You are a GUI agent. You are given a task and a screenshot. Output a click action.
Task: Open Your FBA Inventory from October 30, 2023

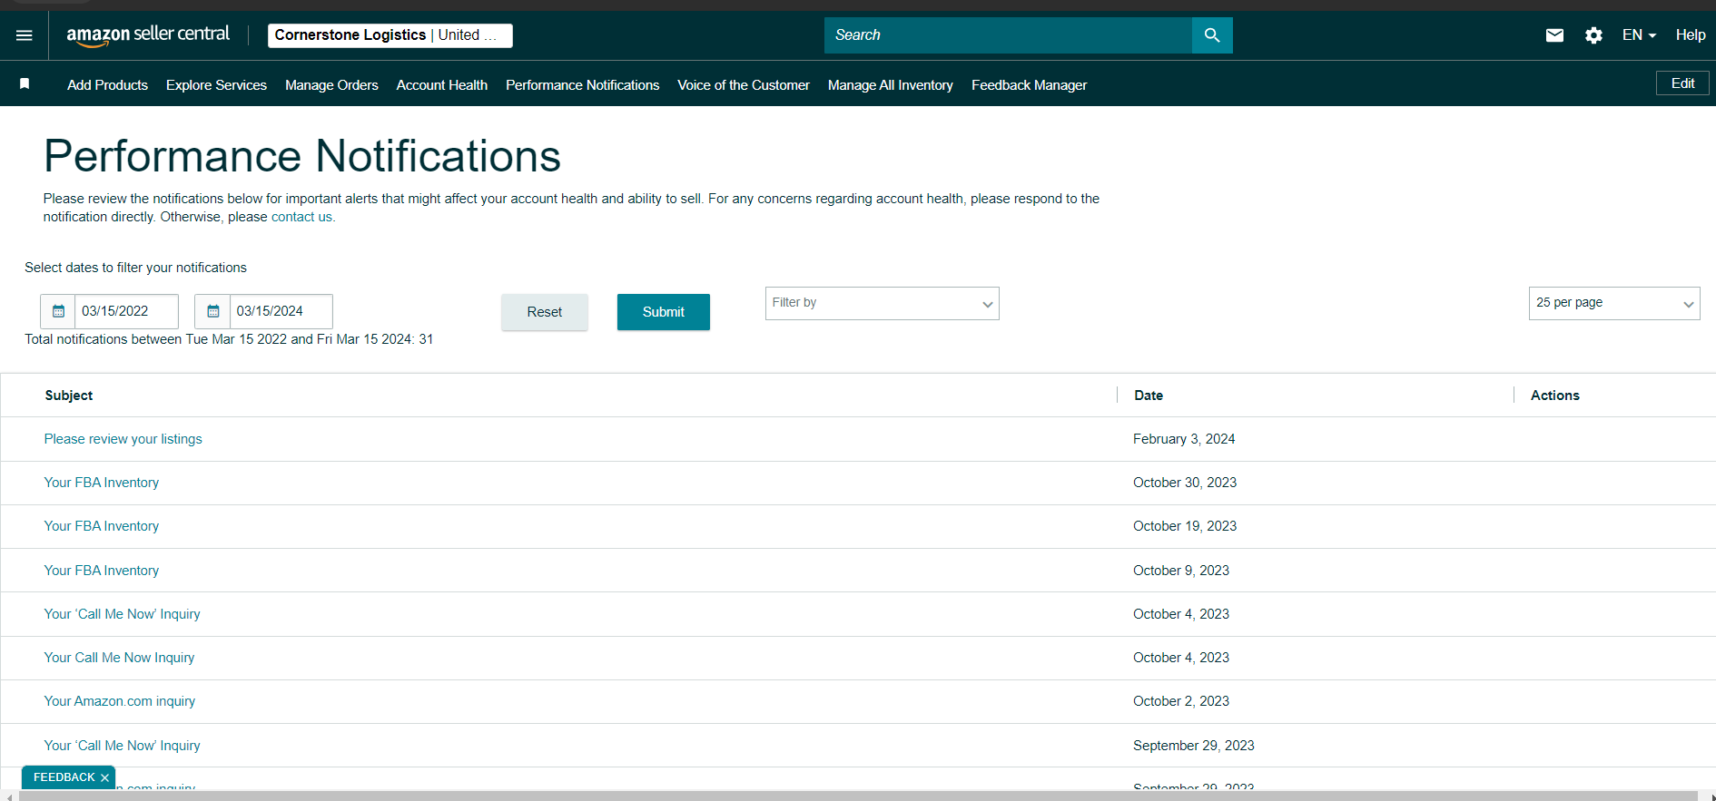point(102,483)
